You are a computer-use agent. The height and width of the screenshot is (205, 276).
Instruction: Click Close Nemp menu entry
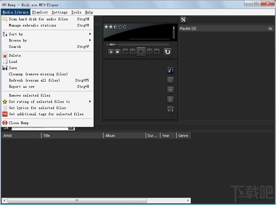pos(19,123)
